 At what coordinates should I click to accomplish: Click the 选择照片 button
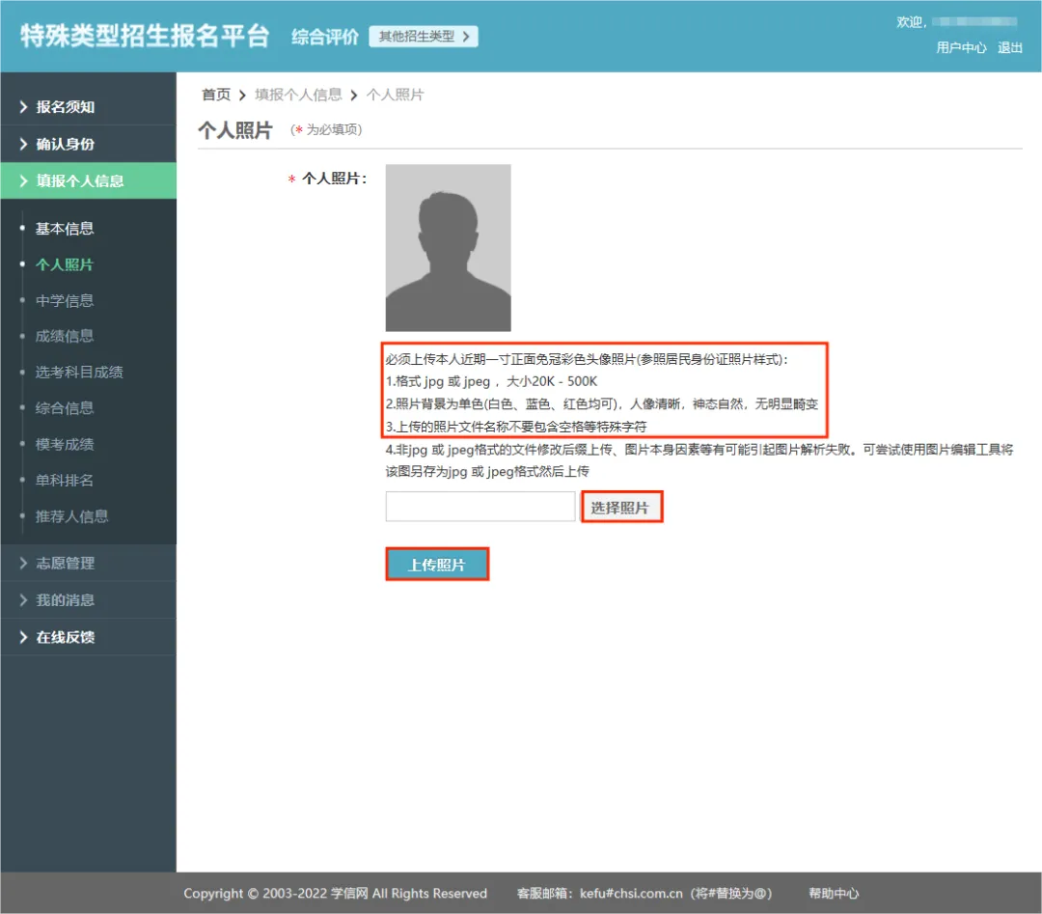(x=621, y=507)
